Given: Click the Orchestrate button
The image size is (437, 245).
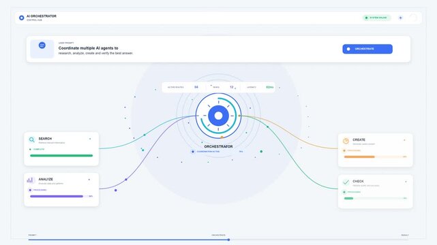Looking at the screenshot, I should click(367, 49).
